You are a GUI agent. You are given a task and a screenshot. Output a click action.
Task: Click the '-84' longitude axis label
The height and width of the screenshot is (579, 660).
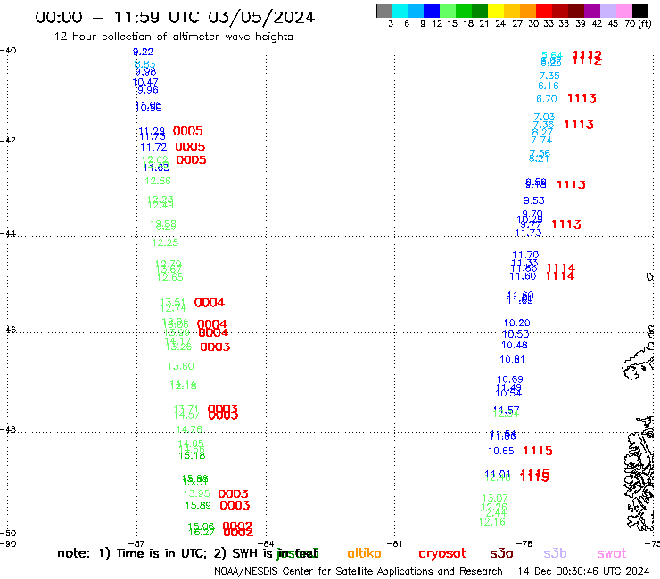coord(266,543)
